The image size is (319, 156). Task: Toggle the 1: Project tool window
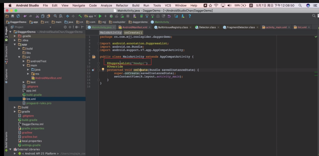pyautogui.click(x=6, y=34)
